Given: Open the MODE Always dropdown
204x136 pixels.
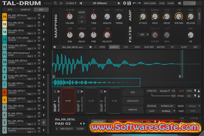Looking at the screenshot, I should click(193, 106).
